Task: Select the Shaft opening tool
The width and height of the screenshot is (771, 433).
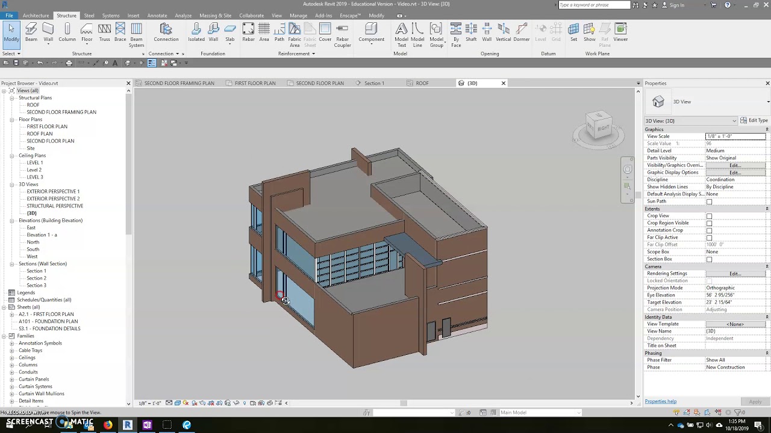Action: click(x=470, y=32)
